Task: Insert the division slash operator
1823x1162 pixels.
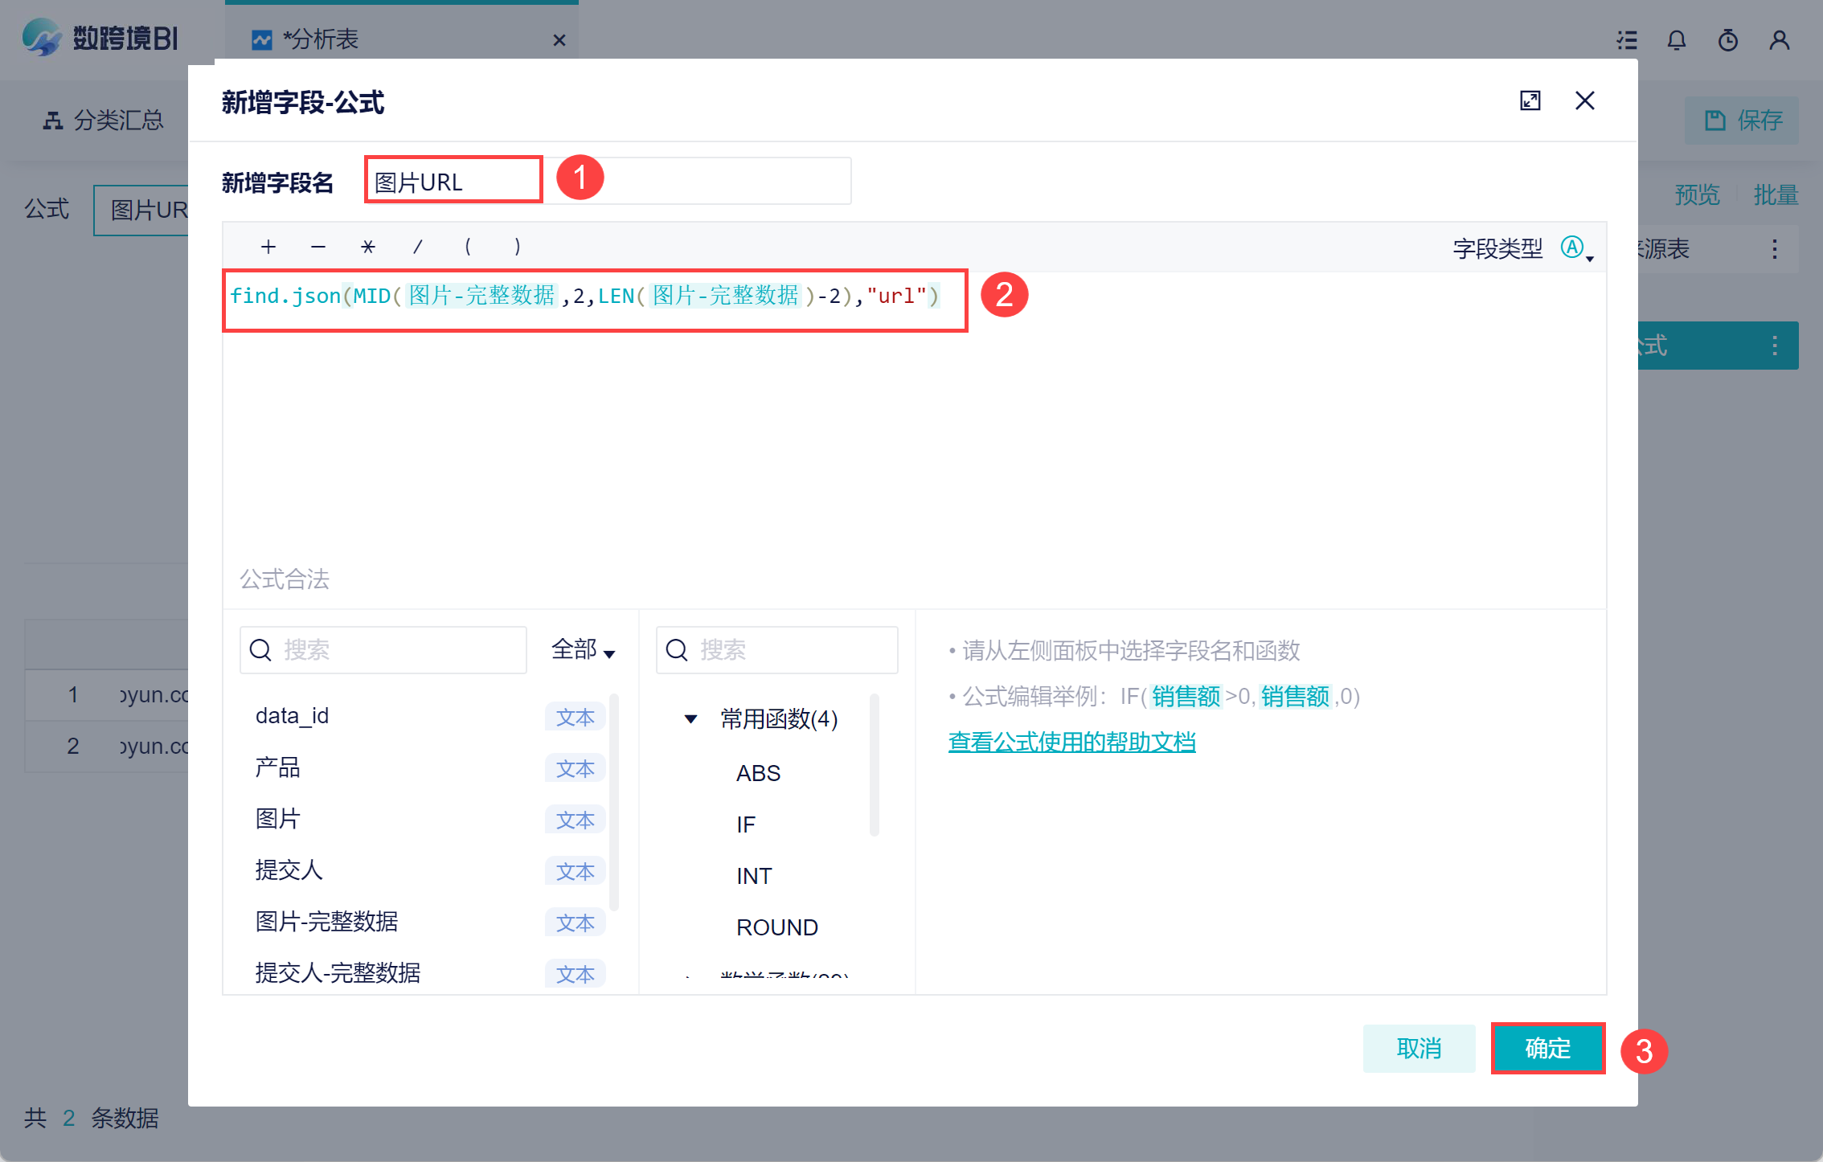Action: [417, 247]
